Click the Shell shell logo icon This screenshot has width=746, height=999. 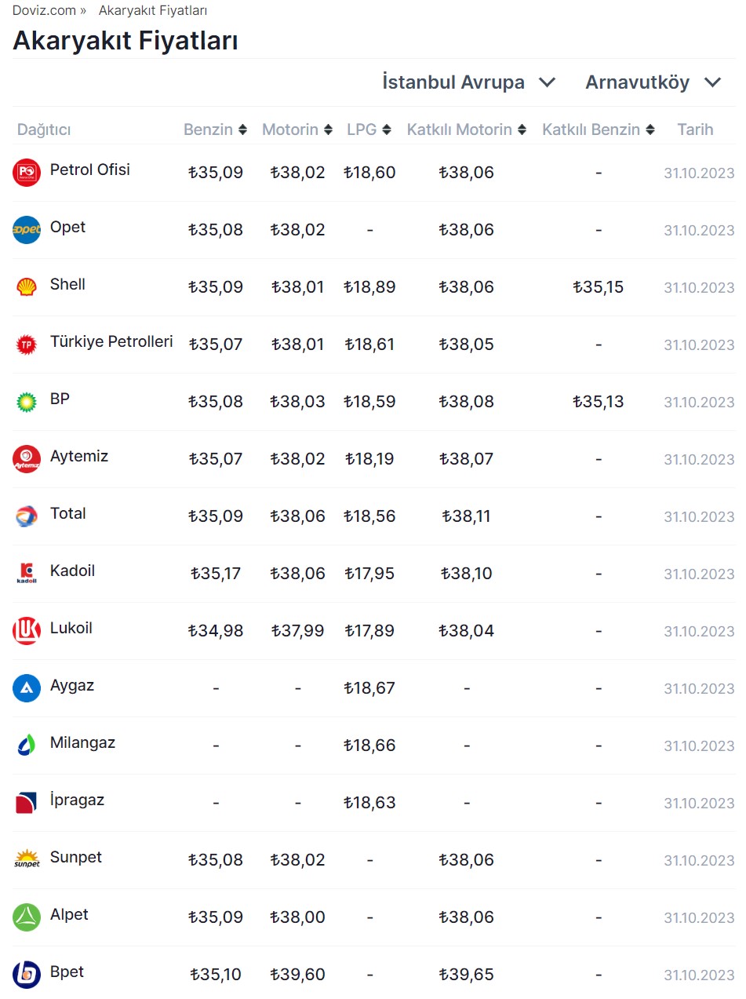(27, 287)
